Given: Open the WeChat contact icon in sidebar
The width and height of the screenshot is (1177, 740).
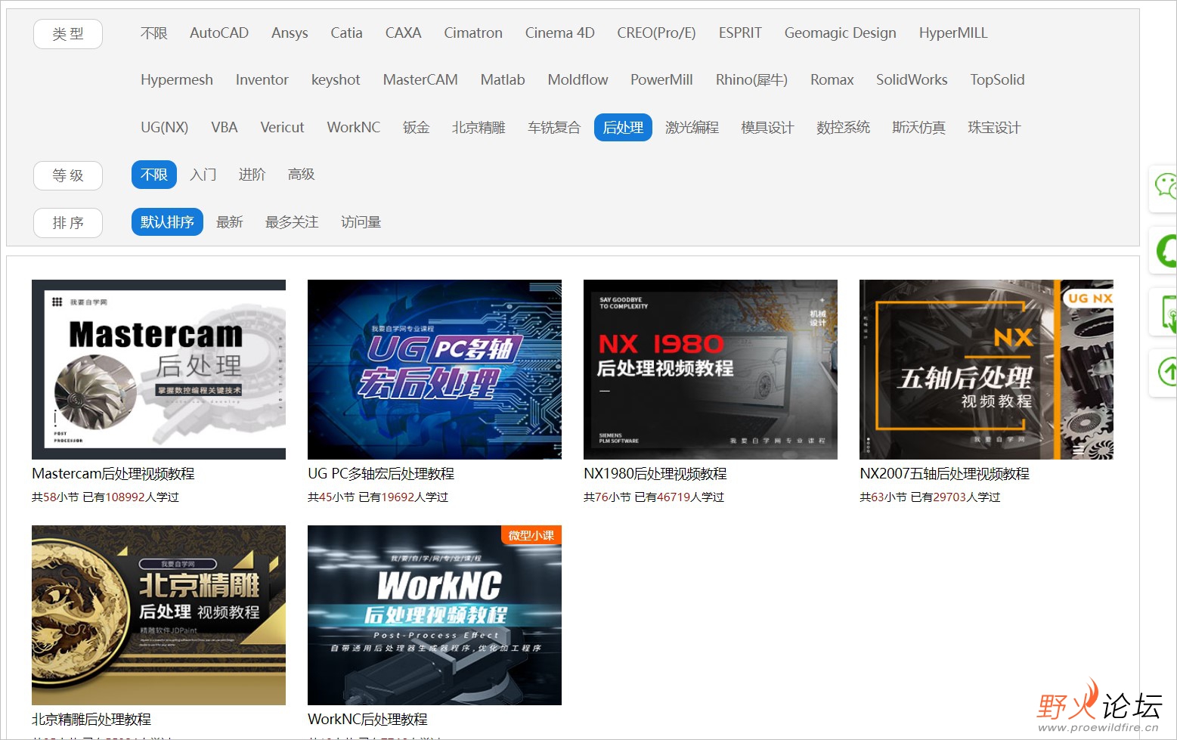Looking at the screenshot, I should (1165, 187).
